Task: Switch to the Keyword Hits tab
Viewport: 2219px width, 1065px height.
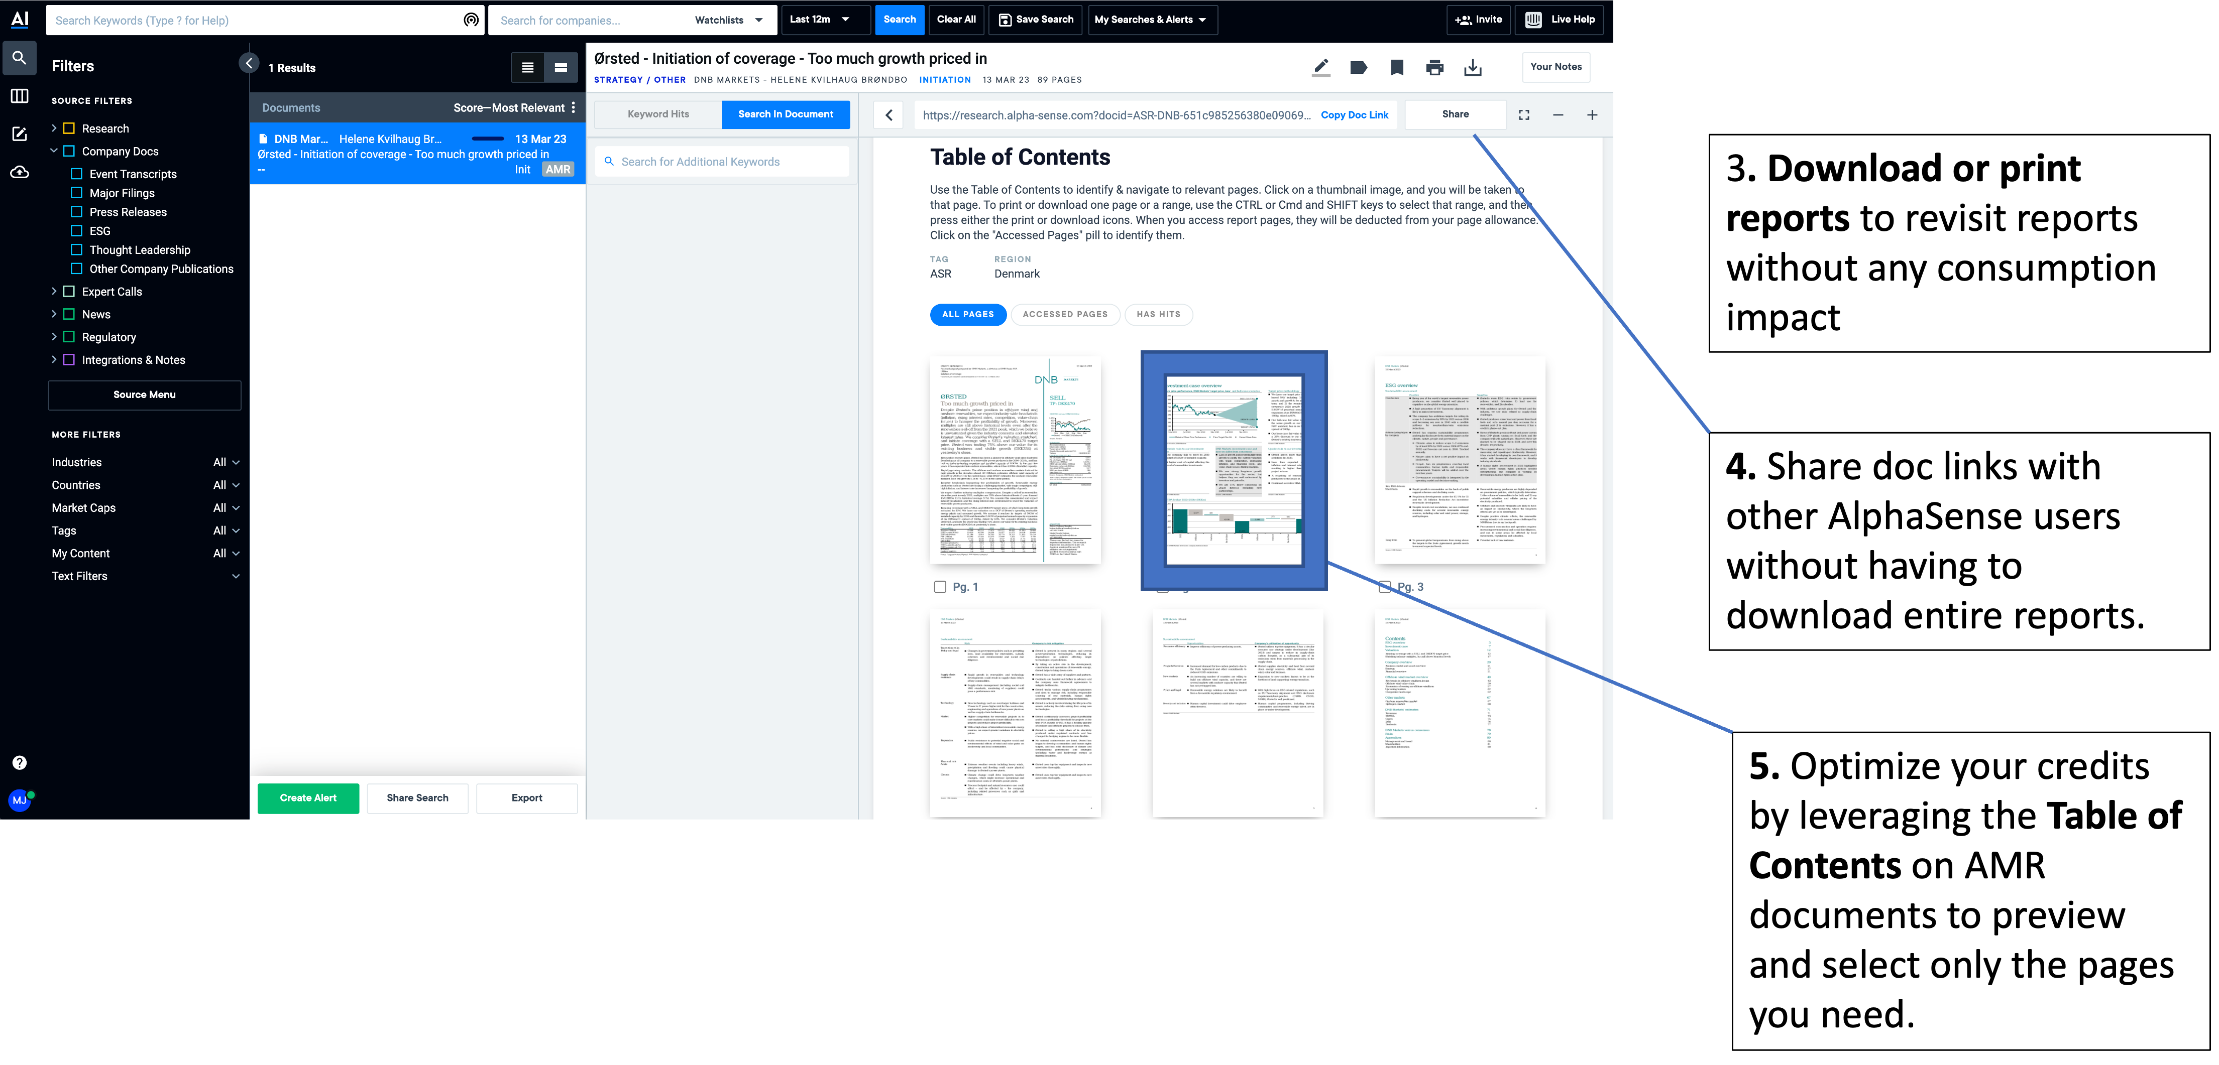Action: coord(658,113)
